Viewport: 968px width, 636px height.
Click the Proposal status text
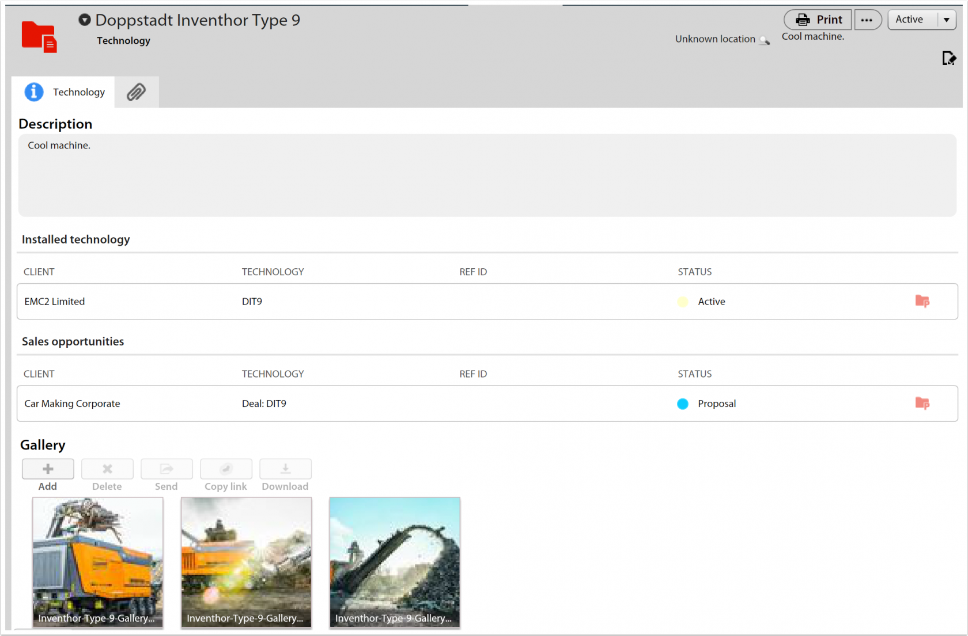pos(717,403)
